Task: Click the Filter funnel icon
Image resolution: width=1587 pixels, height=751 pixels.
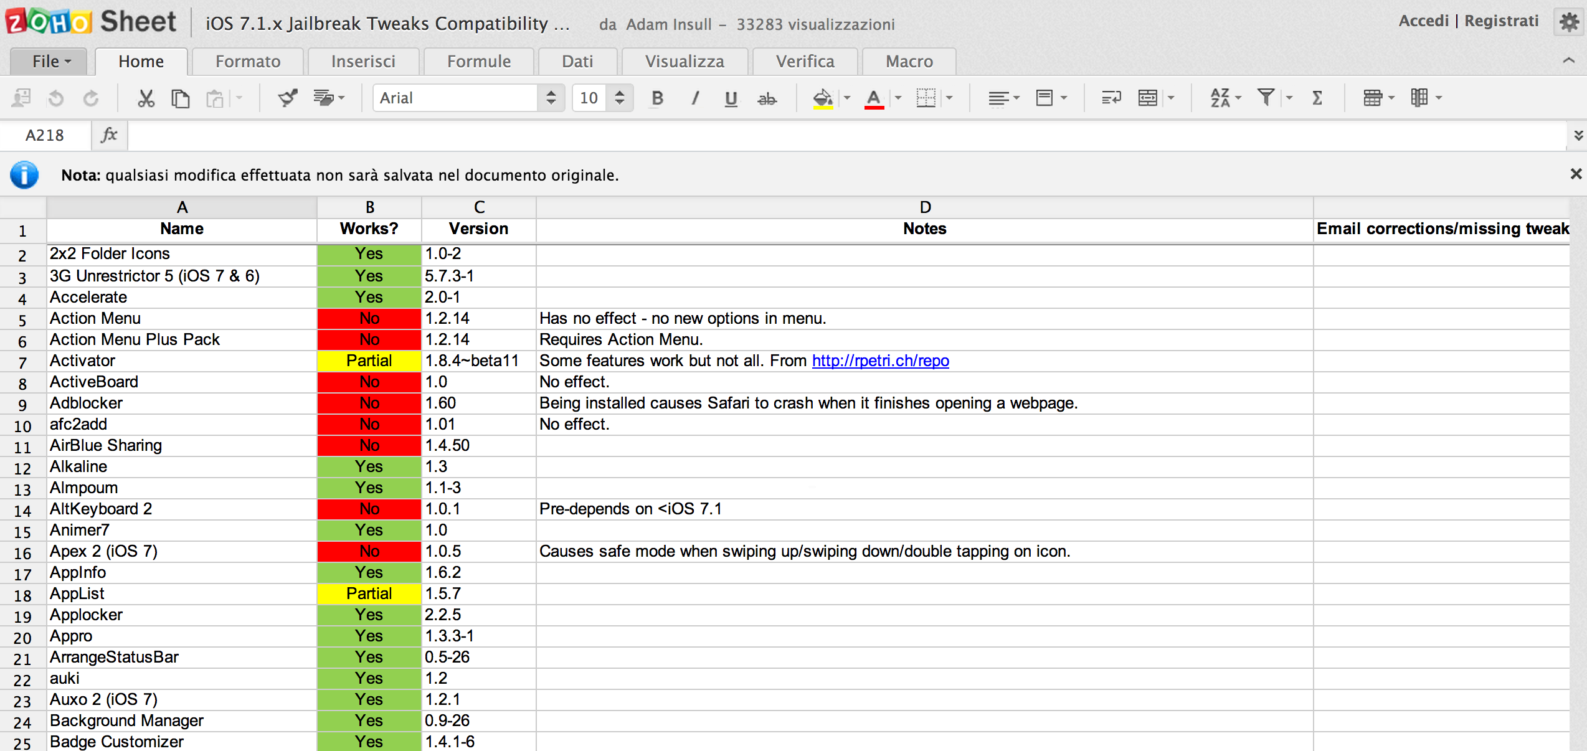Action: click(1266, 98)
